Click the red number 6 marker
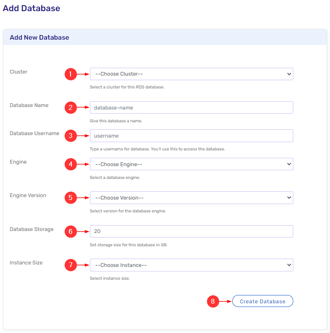330x333 pixels. (71, 232)
